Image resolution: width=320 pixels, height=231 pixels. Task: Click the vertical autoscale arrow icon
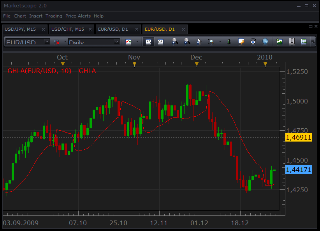[x=229, y=42]
